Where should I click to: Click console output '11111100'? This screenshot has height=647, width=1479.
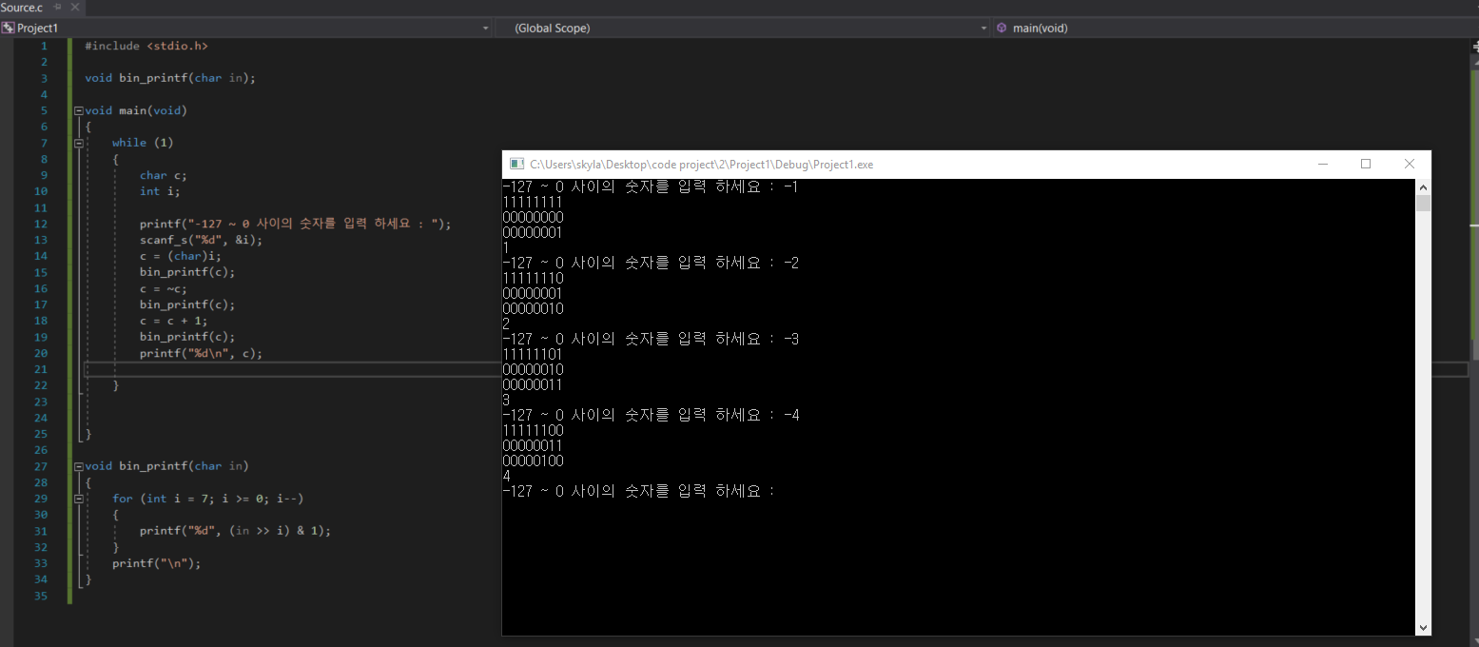click(533, 431)
